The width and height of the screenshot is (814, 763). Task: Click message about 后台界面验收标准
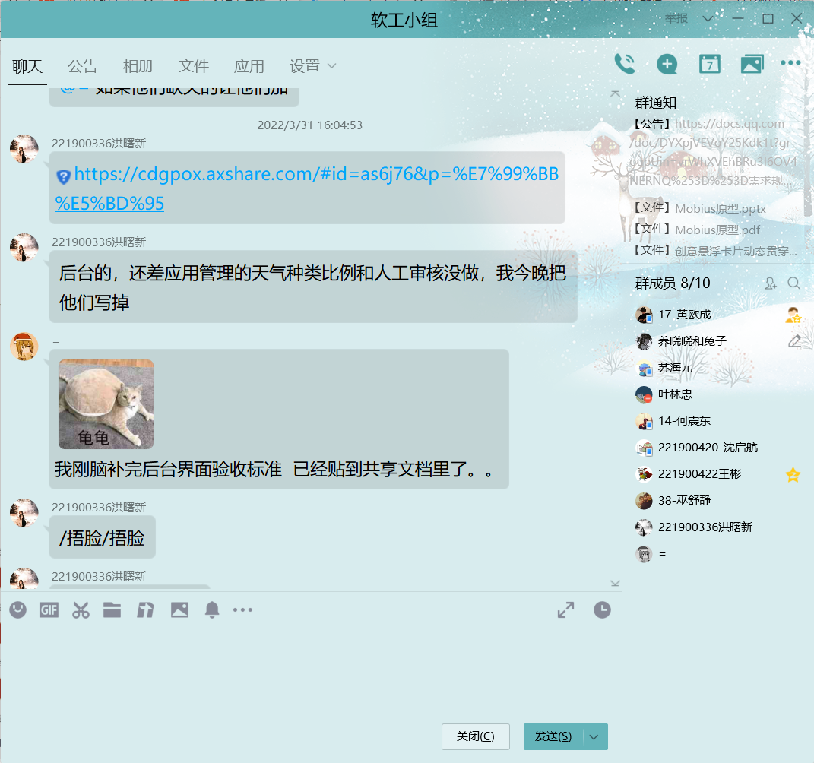coord(279,418)
